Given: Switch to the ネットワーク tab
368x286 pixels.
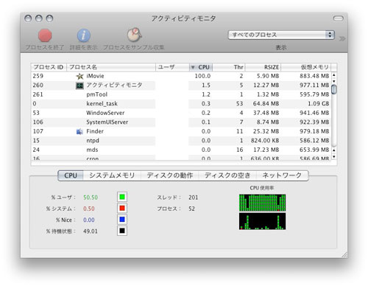Looking at the screenshot, I should pos(282,175).
